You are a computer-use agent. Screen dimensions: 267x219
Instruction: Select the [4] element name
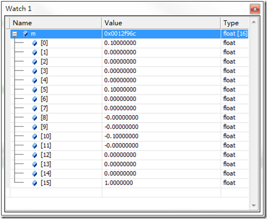44,81
